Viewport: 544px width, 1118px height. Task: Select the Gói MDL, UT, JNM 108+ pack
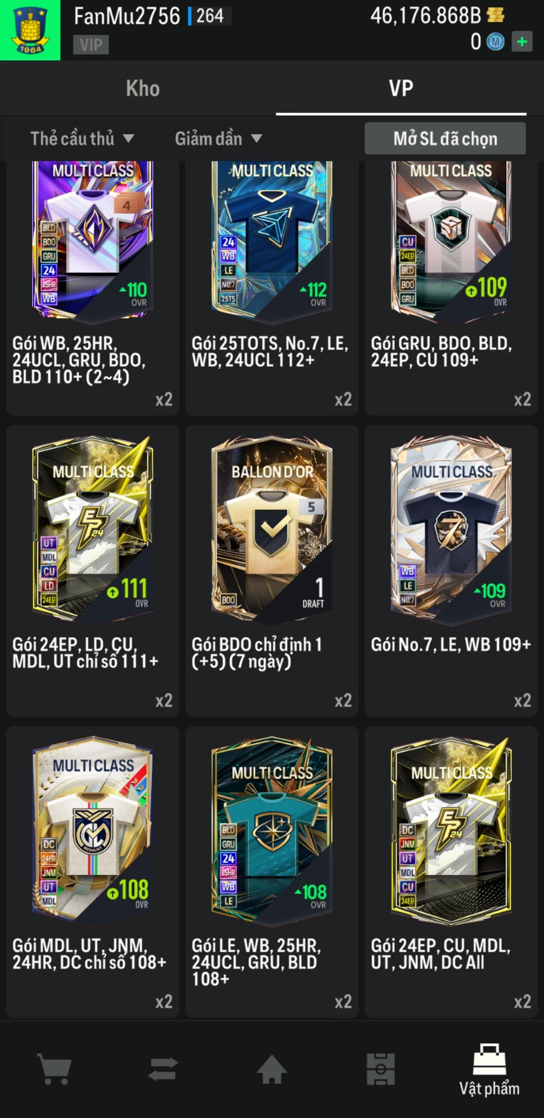[93, 872]
